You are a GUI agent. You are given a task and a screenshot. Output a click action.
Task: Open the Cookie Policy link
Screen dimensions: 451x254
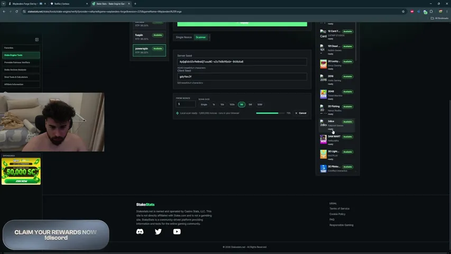pos(337,214)
